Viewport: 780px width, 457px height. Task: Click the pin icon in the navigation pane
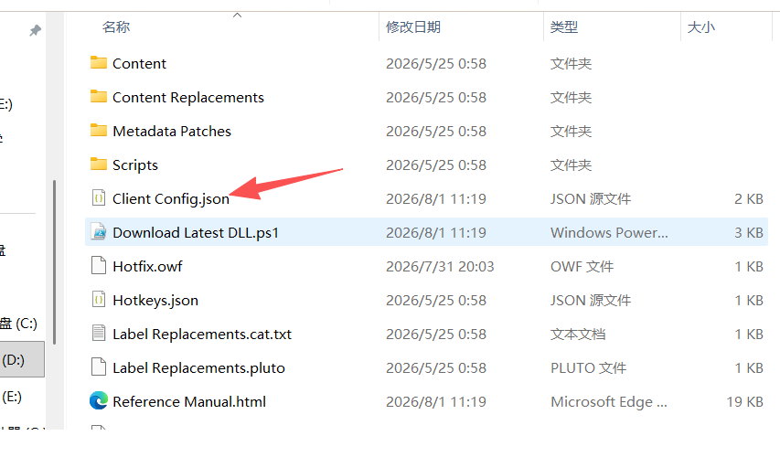35,30
